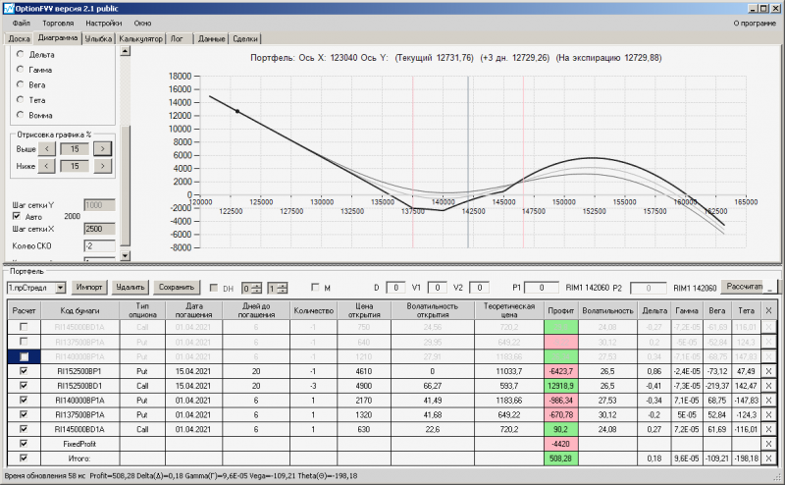Open the 1.прСтредл portfolio dropdown
The image size is (785, 485).
click(x=61, y=288)
